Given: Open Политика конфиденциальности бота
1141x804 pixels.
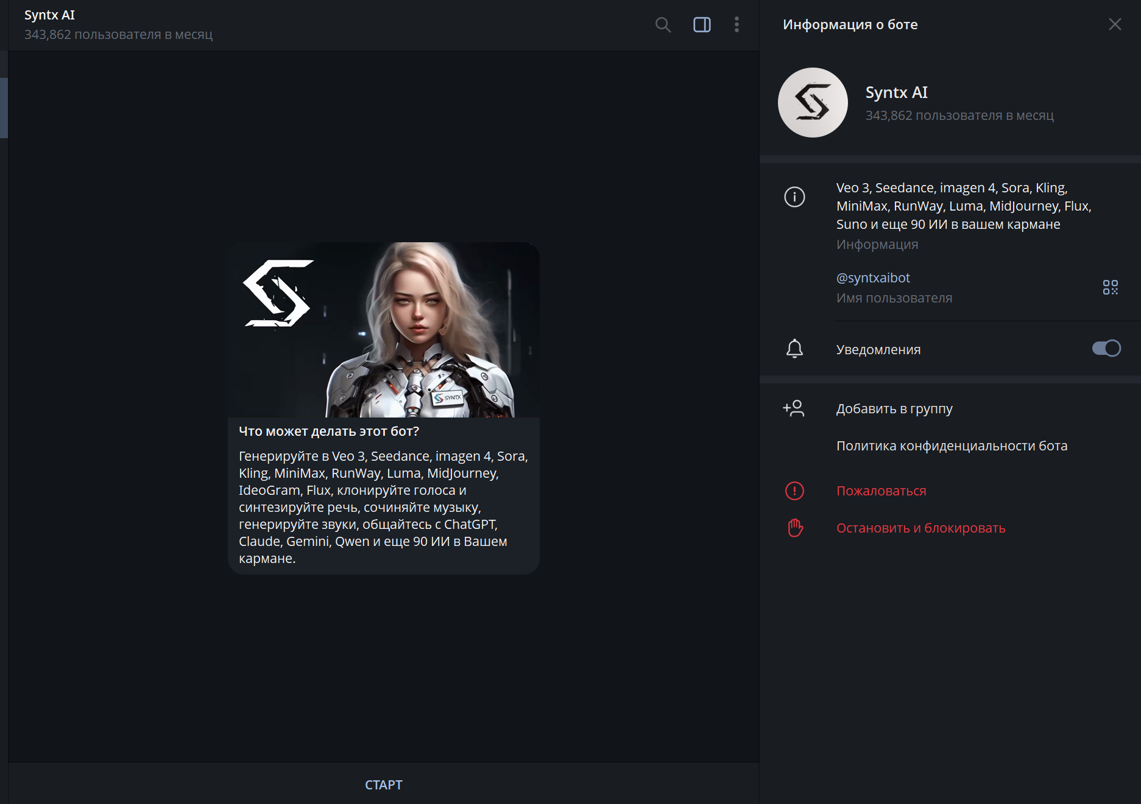Looking at the screenshot, I should pyautogui.click(x=952, y=446).
